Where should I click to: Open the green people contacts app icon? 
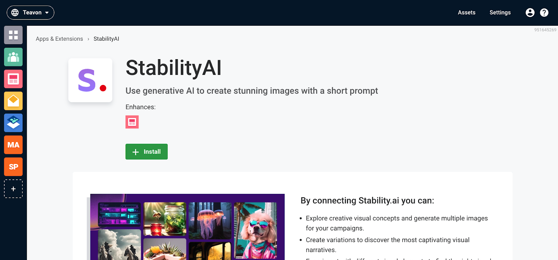point(13,57)
